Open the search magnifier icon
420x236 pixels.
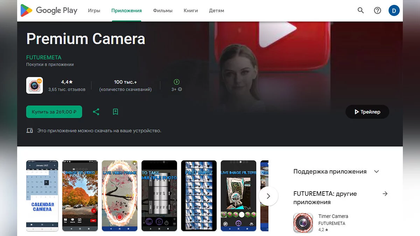tap(361, 10)
